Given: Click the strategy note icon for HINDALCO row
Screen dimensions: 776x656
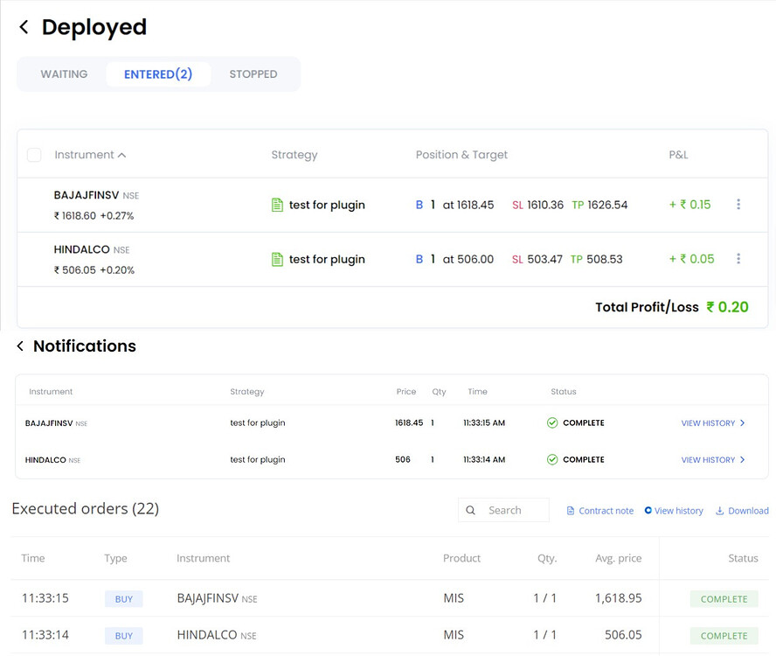Looking at the screenshot, I should pos(276,259).
